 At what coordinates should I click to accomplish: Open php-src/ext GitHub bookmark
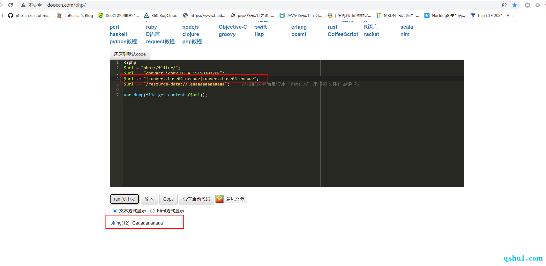[30, 15]
